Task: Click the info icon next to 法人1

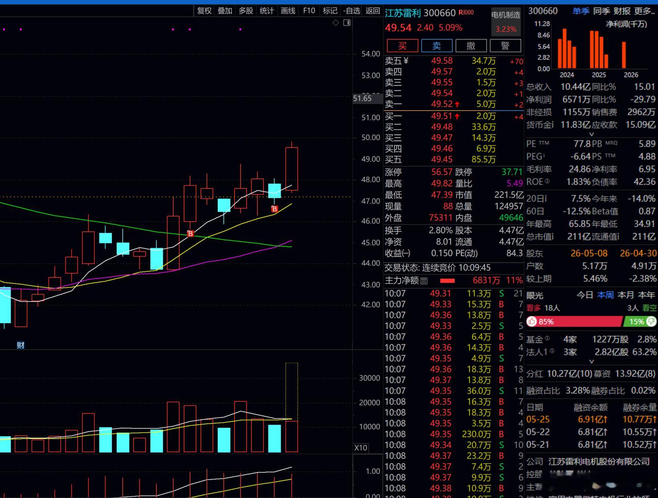Action: (x=552, y=351)
